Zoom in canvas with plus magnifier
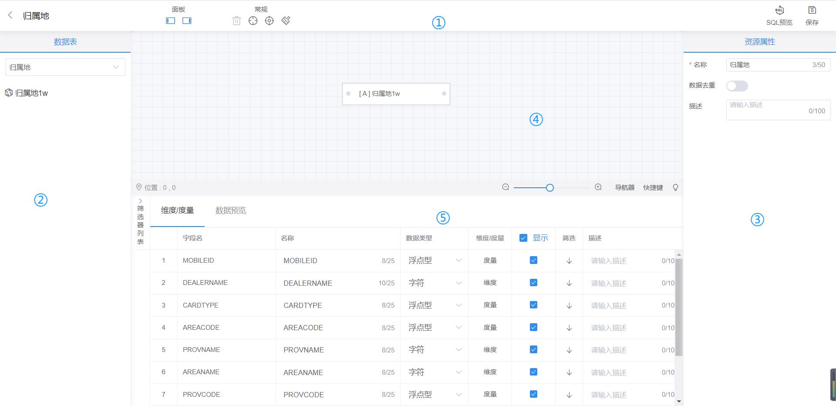 (598, 187)
